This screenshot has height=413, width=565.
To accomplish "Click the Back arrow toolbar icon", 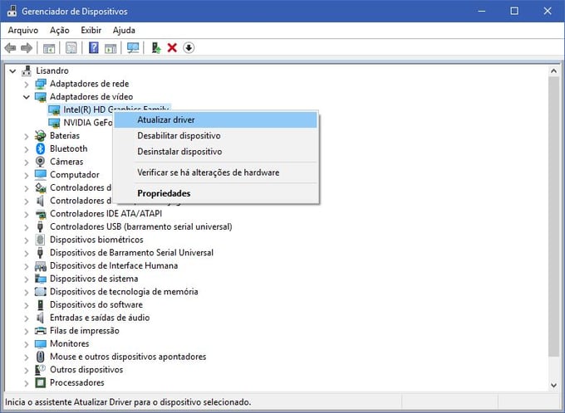I will click(x=10, y=48).
